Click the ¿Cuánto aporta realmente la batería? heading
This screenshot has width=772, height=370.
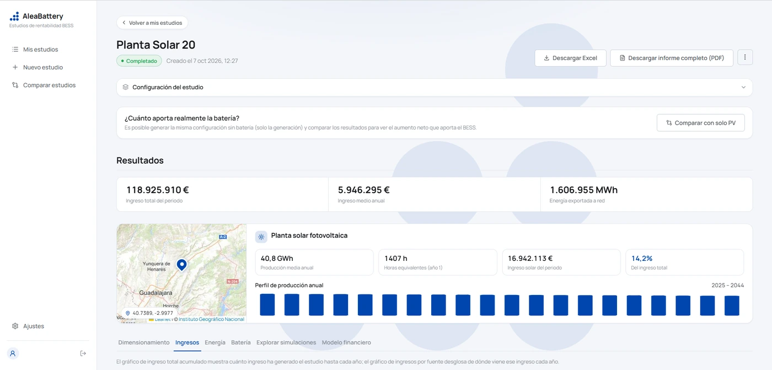[182, 118]
